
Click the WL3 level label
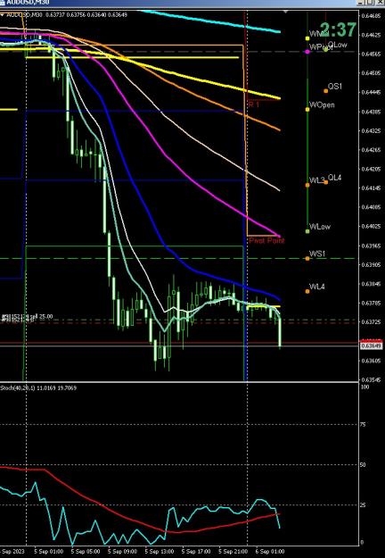pyautogui.click(x=316, y=180)
